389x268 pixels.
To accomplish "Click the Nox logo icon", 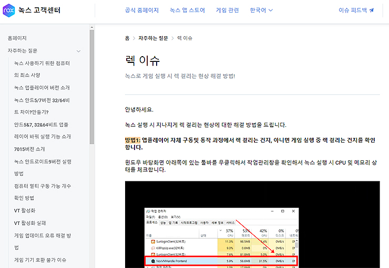I will pyautogui.click(x=9, y=10).
